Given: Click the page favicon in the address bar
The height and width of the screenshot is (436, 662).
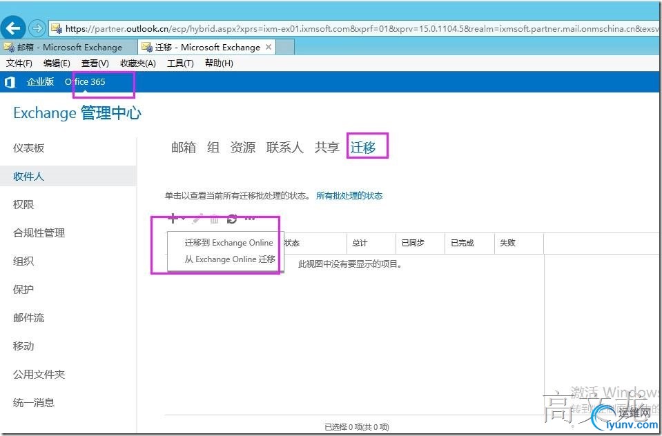Looking at the screenshot, I should tap(56, 28).
